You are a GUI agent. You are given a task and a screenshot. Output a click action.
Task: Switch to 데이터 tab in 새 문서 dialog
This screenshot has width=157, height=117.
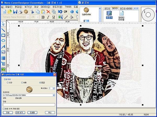[115, 8]
